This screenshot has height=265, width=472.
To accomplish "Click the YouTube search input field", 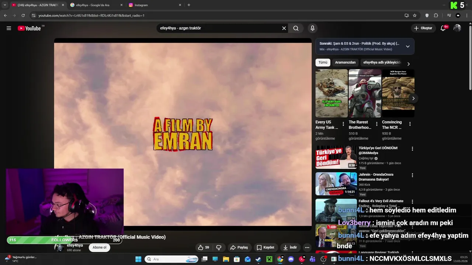I will tap(219, 28).
